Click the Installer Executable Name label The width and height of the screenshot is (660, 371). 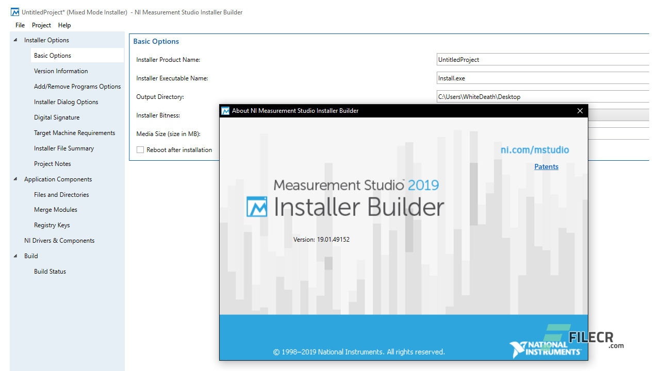tap(172, 78)
